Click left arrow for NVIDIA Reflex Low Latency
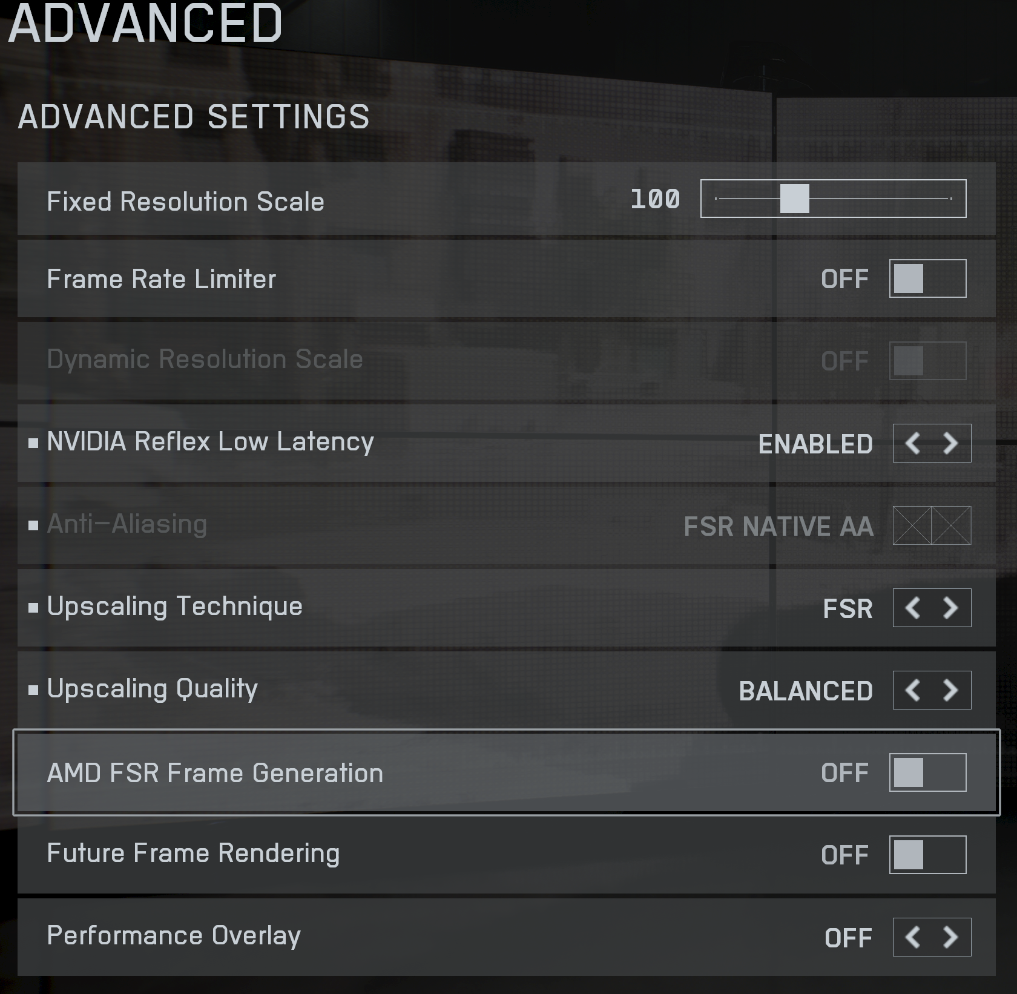The height and width of the screenshot is (994, 1017). pyautogui.click(x=913, y=443)
